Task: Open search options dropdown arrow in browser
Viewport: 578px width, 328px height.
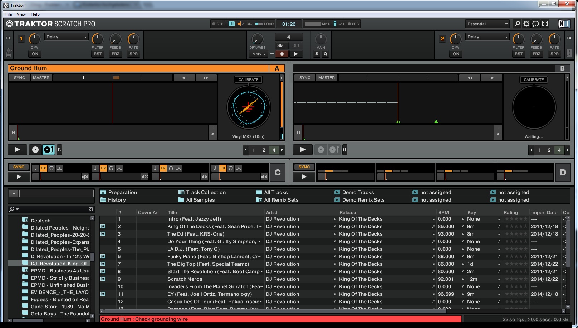Action: pos(17,209)
